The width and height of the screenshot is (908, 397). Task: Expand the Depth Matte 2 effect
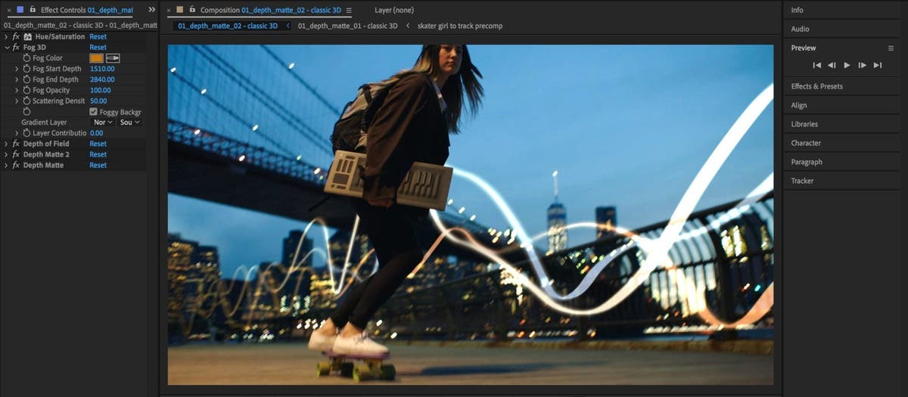tap(6, 154)
